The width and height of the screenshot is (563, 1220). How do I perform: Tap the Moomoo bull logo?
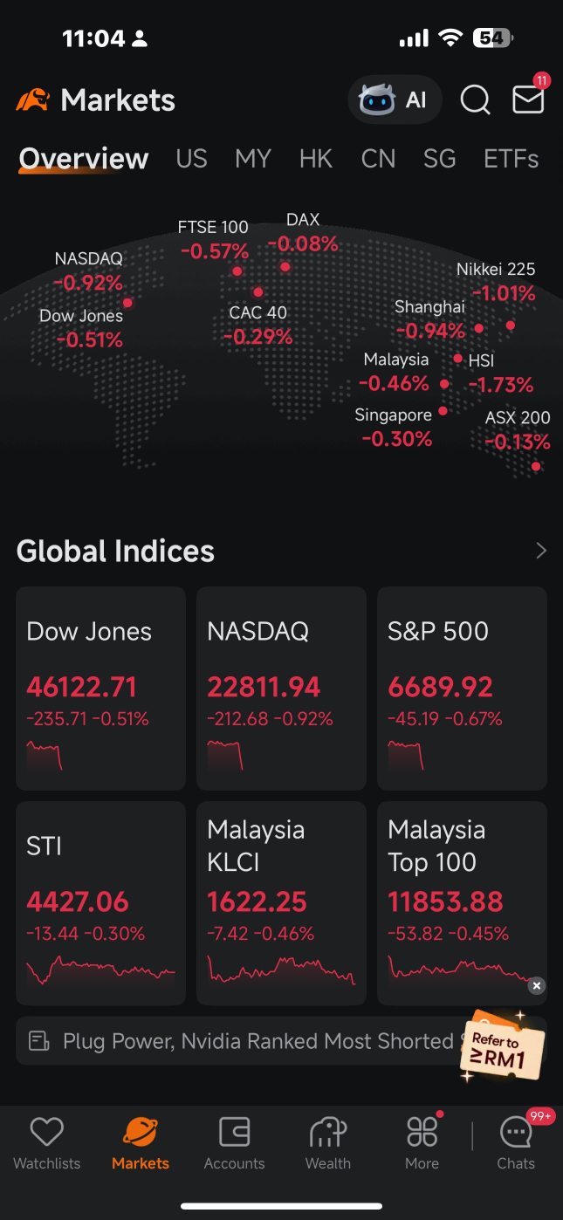pos(32,100)
